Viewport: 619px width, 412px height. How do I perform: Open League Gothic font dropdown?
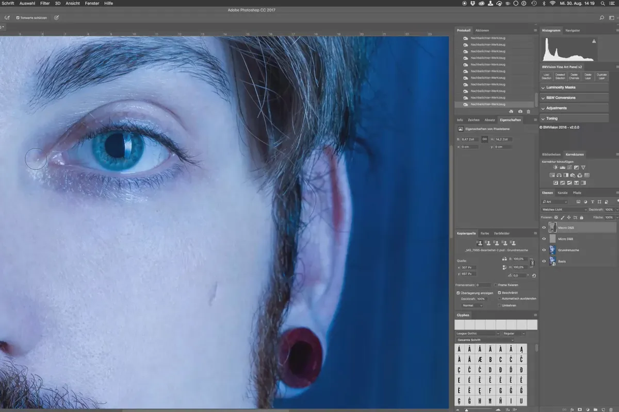[478, 333]
